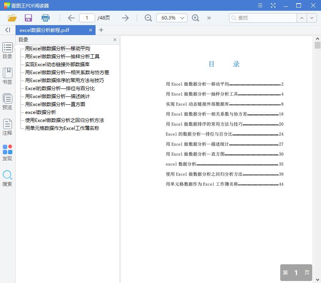Click scrollbar down arrow of document view
The height and width of the screenshot is (283, 321).
coord(317,279)
